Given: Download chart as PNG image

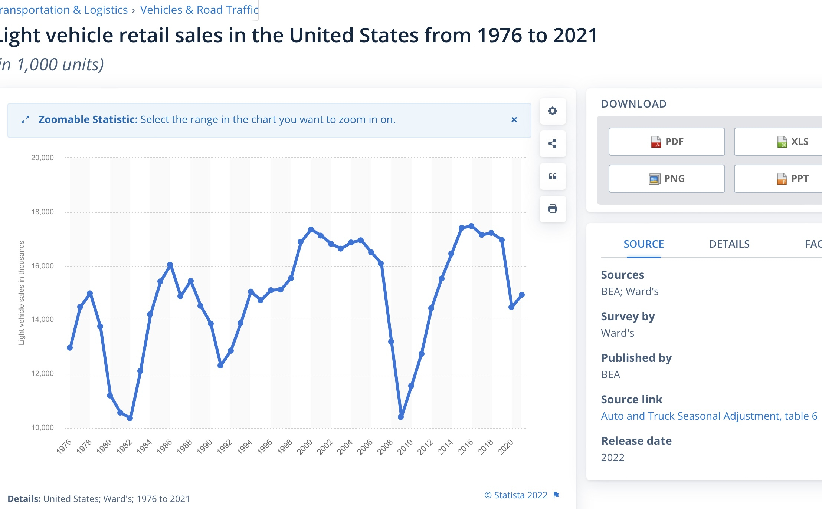Looking at the screenshot, I should click(667, 179).
